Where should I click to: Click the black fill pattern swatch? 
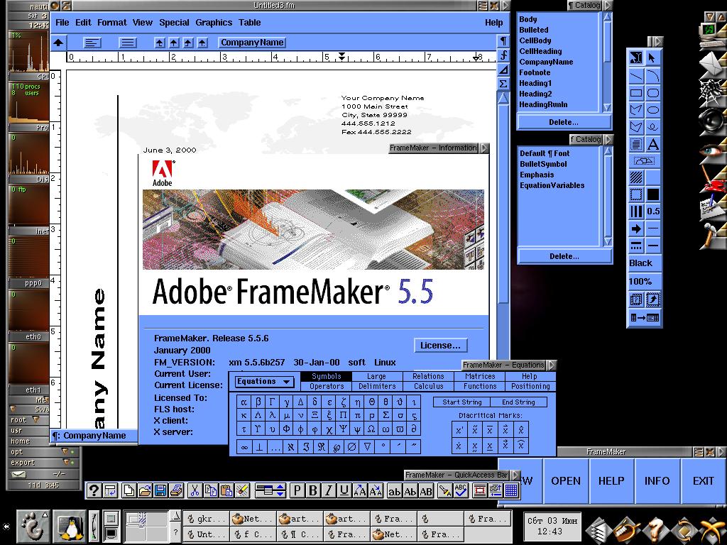click(x=653, y=194)
